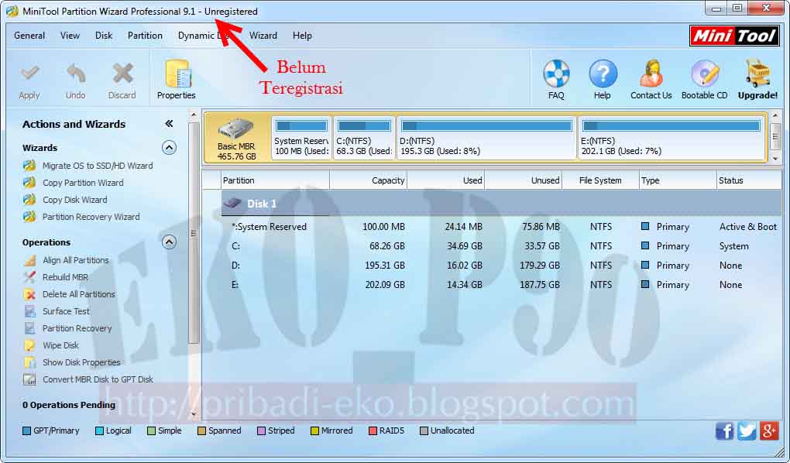Select E:(NTFS) block in disk map
Image resolution: width=790 pixels, height=463 pixels.
coord(671,138)
